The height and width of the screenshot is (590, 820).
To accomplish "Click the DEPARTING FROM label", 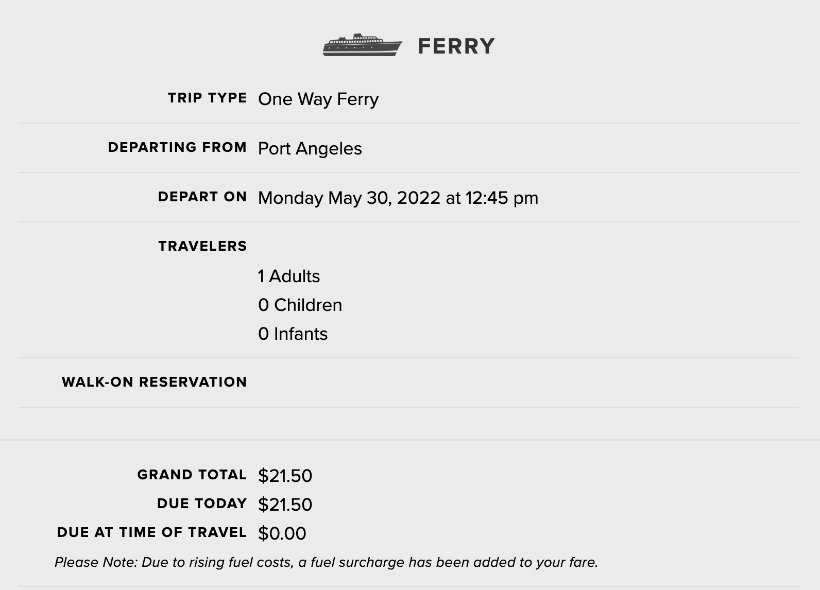I will point(177,147).
